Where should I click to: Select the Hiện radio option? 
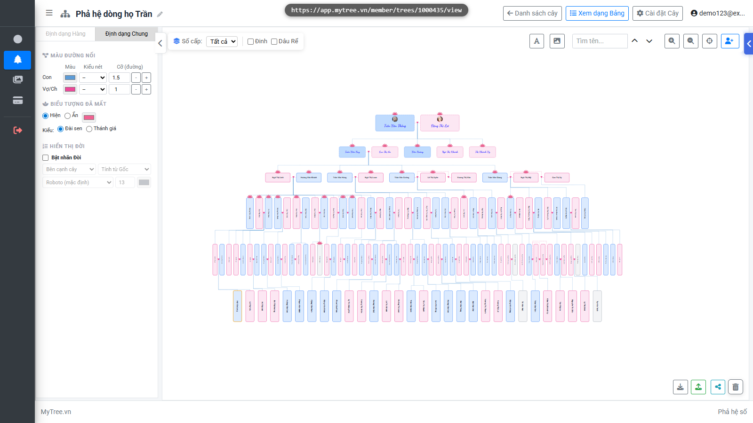click(x=46, y=116)
